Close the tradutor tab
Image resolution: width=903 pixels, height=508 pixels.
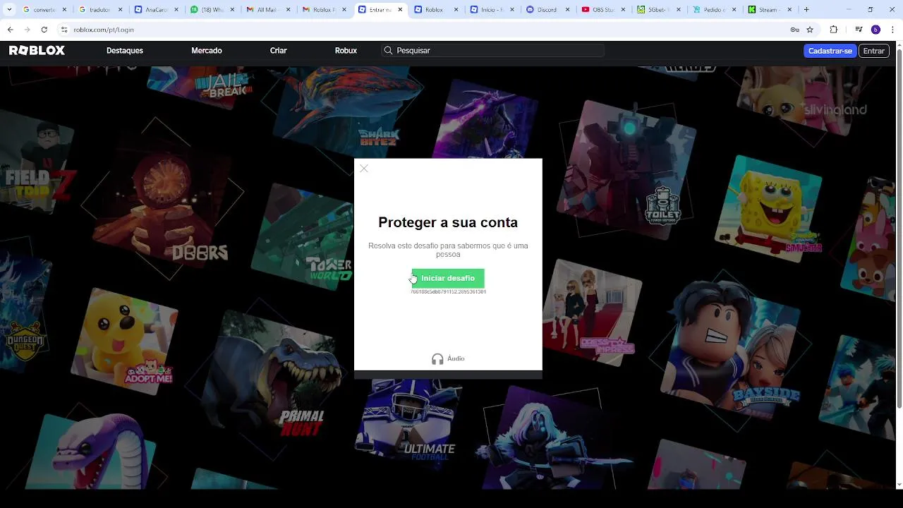point(120,10)
